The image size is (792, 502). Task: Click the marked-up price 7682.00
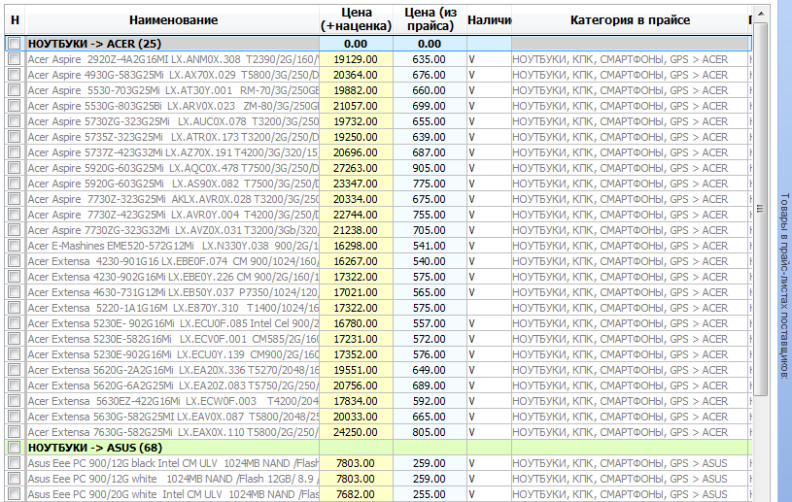(356, 494)
